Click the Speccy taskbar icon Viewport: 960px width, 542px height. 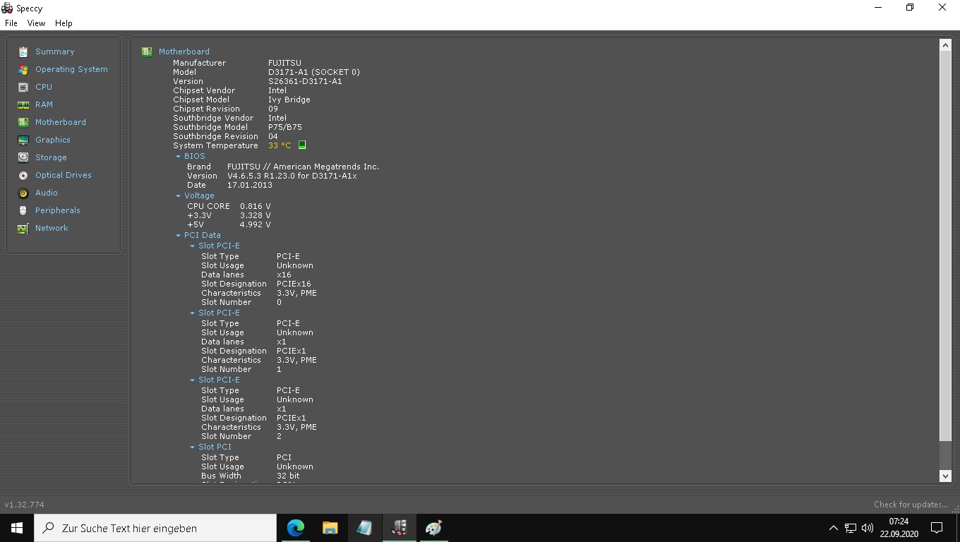click(x=399, y=528)
